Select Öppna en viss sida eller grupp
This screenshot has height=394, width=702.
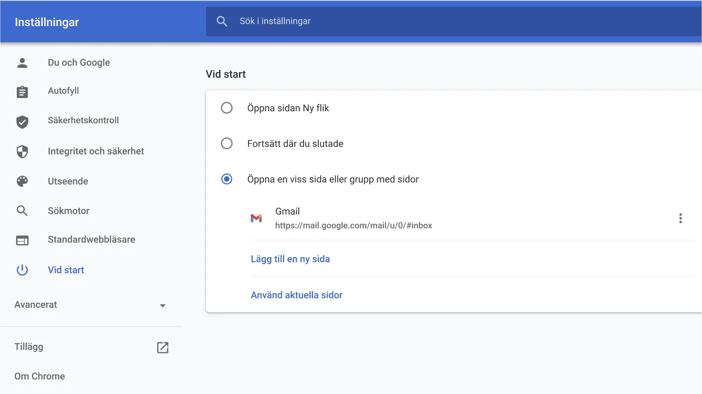(x=226, y=179)
